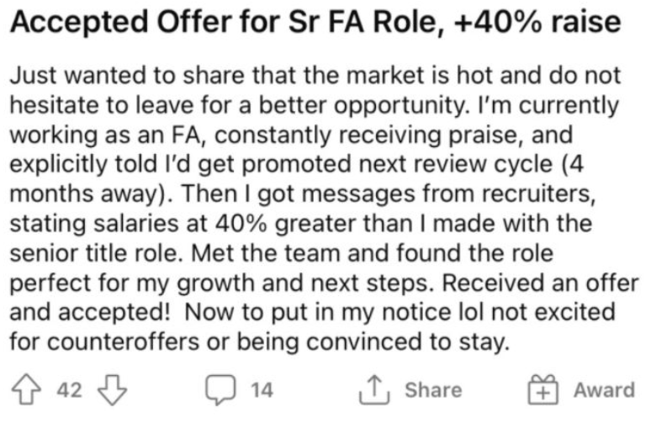651x423 pixels.
Task: Upvote the post with the up arrow
Action: point(26,389)
